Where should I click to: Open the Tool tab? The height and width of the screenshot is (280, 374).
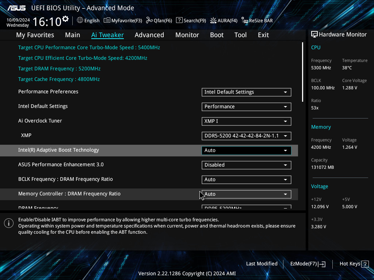[x=240, y=35]
